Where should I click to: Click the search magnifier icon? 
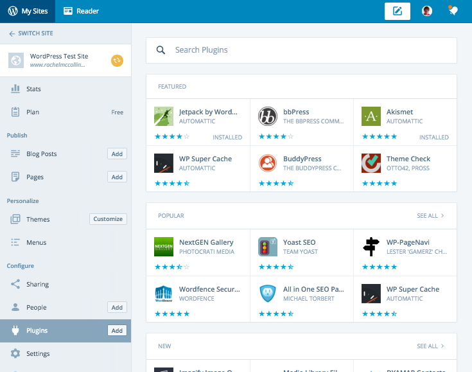161,50
